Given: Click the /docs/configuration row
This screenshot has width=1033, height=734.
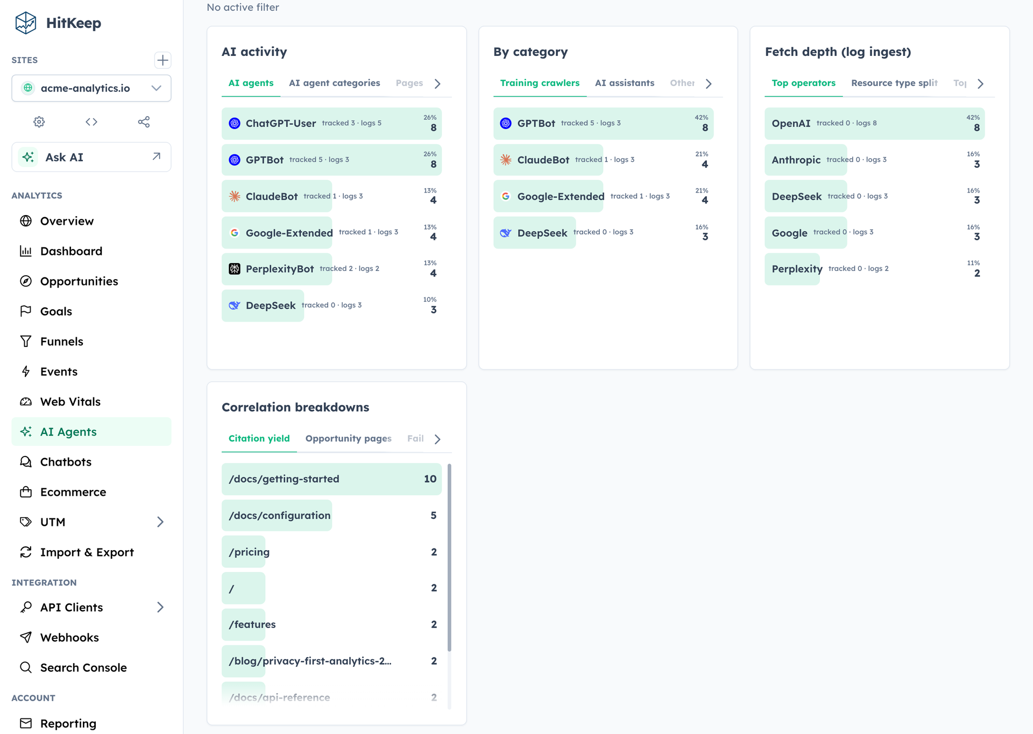Looking at the screenshot, I should click(x=331, y=516).
